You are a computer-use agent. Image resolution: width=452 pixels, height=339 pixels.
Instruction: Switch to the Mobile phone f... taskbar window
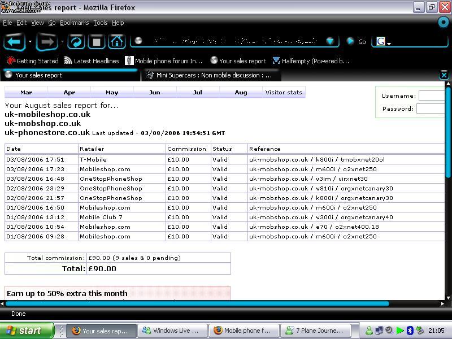click(244, 331)
